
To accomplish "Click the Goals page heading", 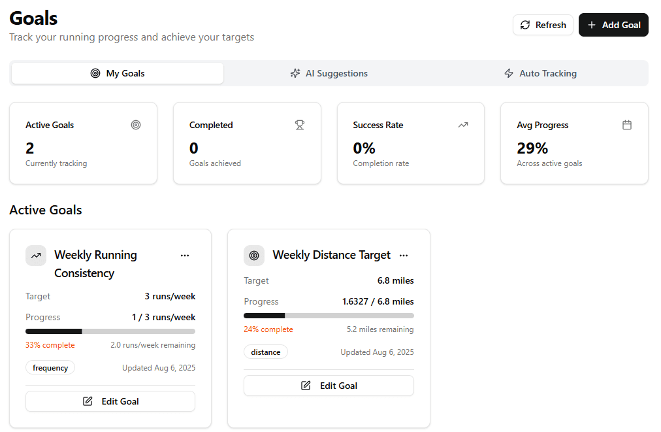I will click(x=33, y=18).
